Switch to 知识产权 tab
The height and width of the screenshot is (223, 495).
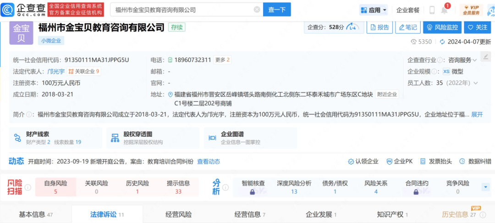(392, 215)
